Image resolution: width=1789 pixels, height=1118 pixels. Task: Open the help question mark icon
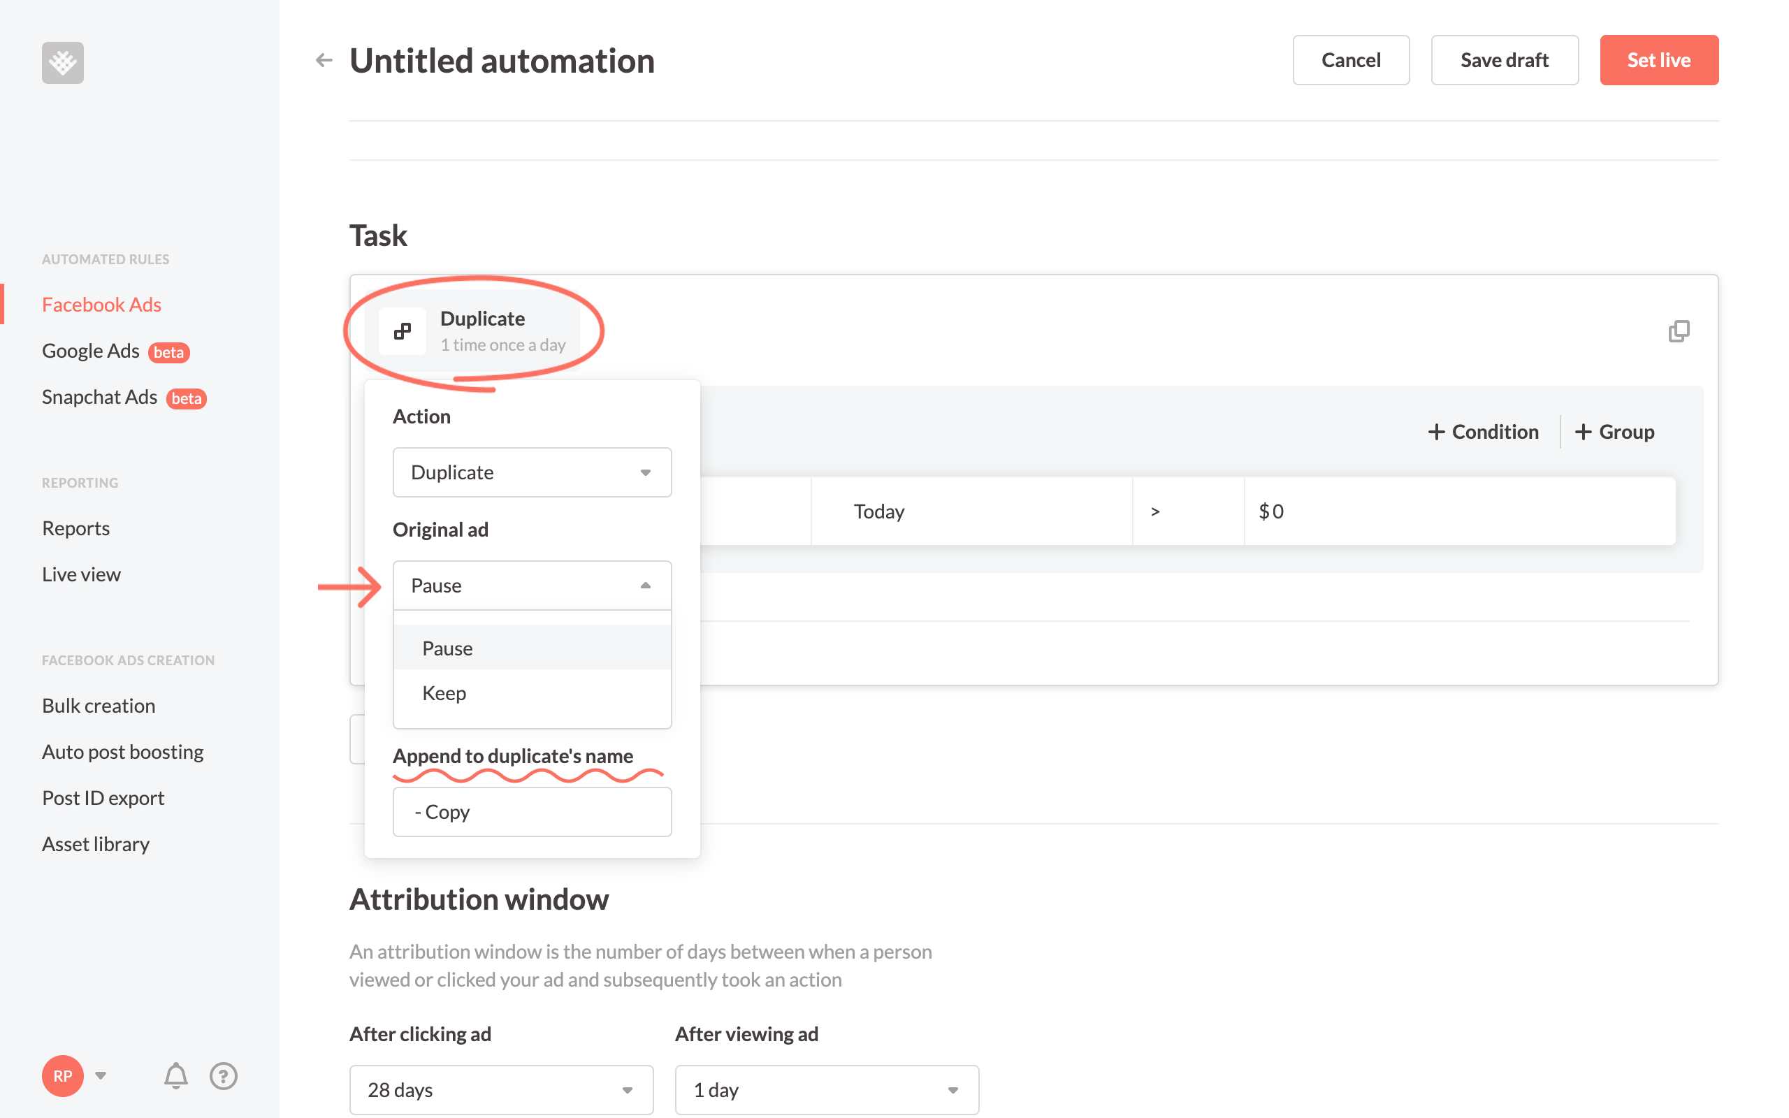click(x=223, y=1076)
